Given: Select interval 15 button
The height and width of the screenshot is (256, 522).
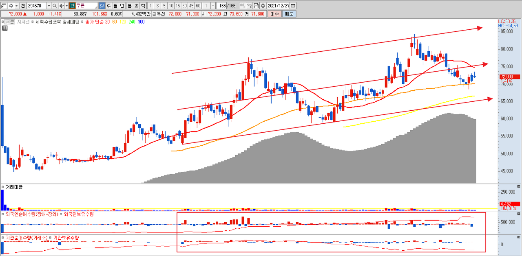Looking at the screenshot, I should 178,6.
